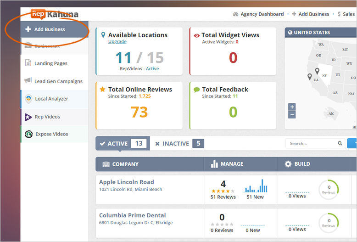Viewport: 357px width, 242px height.
Task: Open the Apple Lincoln Road business
Action: click(127, 182)
